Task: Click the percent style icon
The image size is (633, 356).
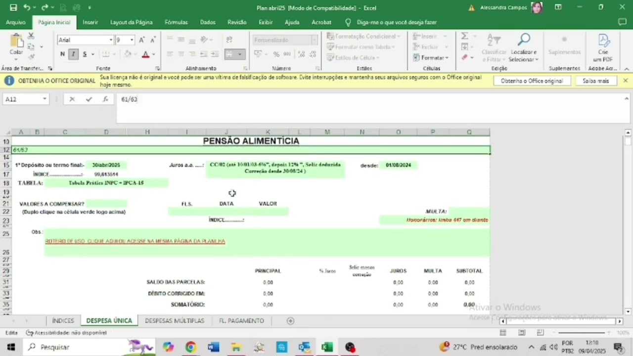Action: (x=276, y=54)
